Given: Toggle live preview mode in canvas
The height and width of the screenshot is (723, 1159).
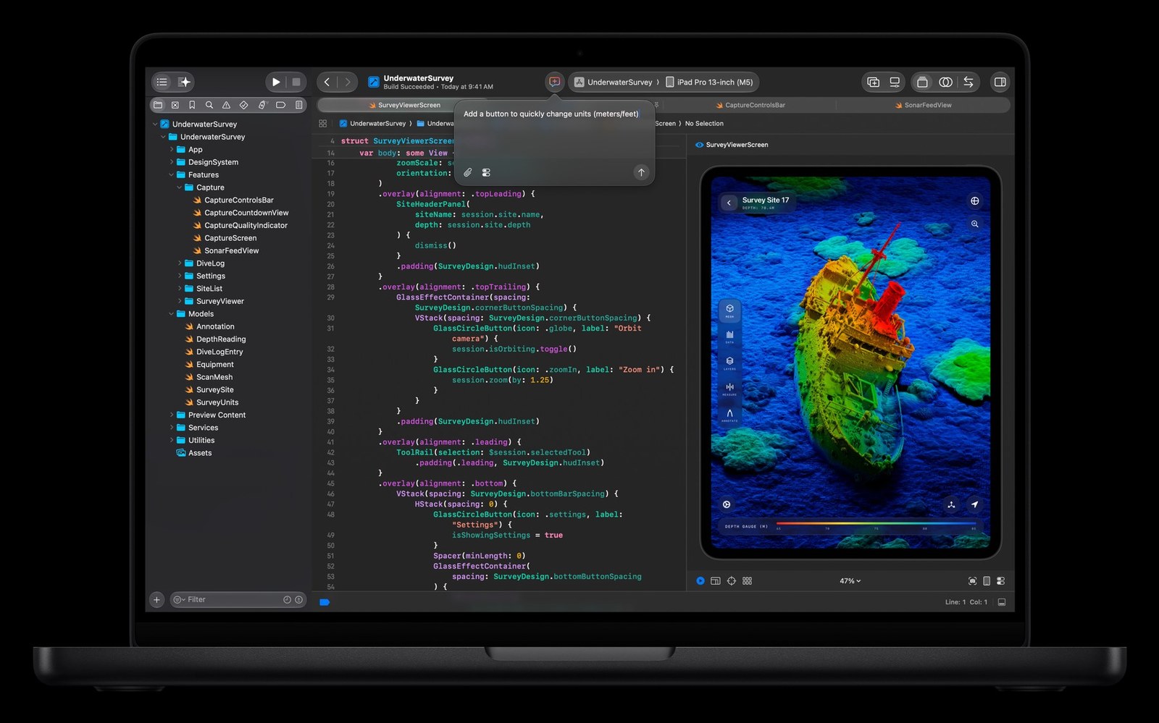Looking at the screenshot, I should [x=700, y=581].
